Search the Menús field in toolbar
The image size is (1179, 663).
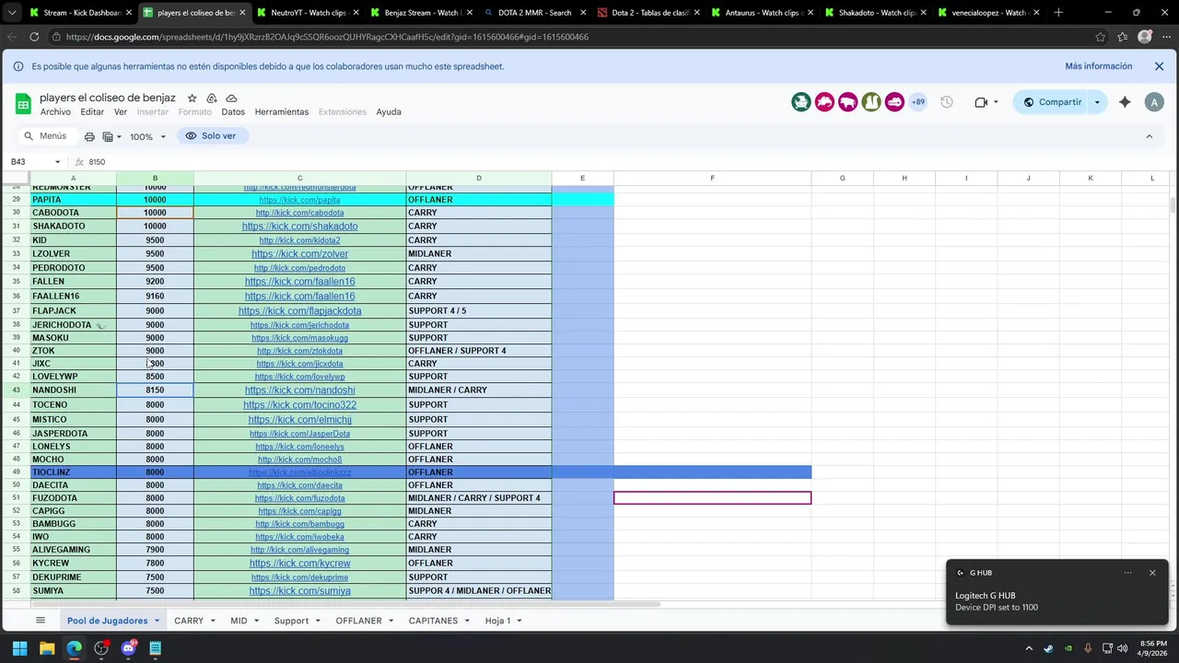pyautogui.click(x=46, y=136)
